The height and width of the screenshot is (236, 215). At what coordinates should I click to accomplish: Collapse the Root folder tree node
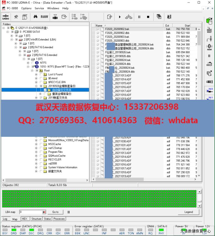(x=32, y=71)
